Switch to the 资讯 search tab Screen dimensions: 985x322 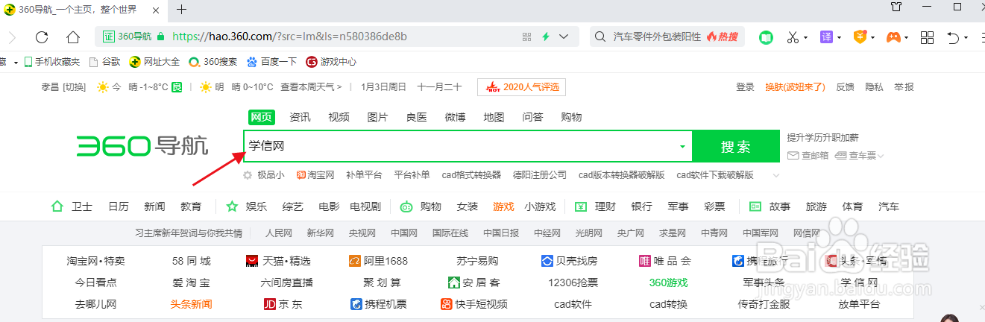click(300, 117)
